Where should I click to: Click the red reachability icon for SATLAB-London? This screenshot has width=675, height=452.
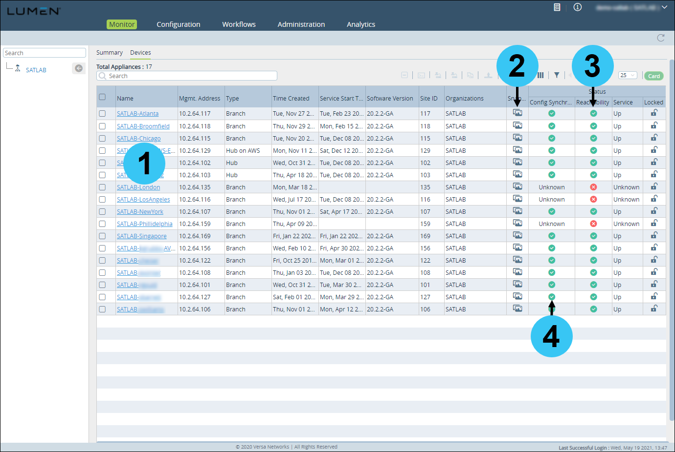tap(593, 187)
